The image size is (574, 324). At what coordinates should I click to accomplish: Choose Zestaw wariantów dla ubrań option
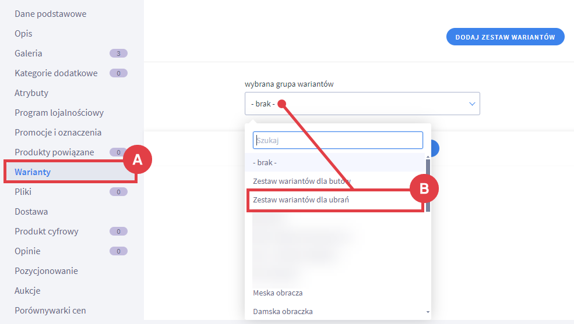point(301,200)
